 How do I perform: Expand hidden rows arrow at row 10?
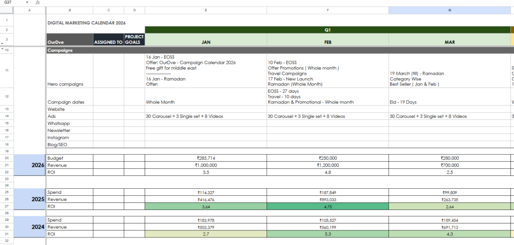pos(3,49)
